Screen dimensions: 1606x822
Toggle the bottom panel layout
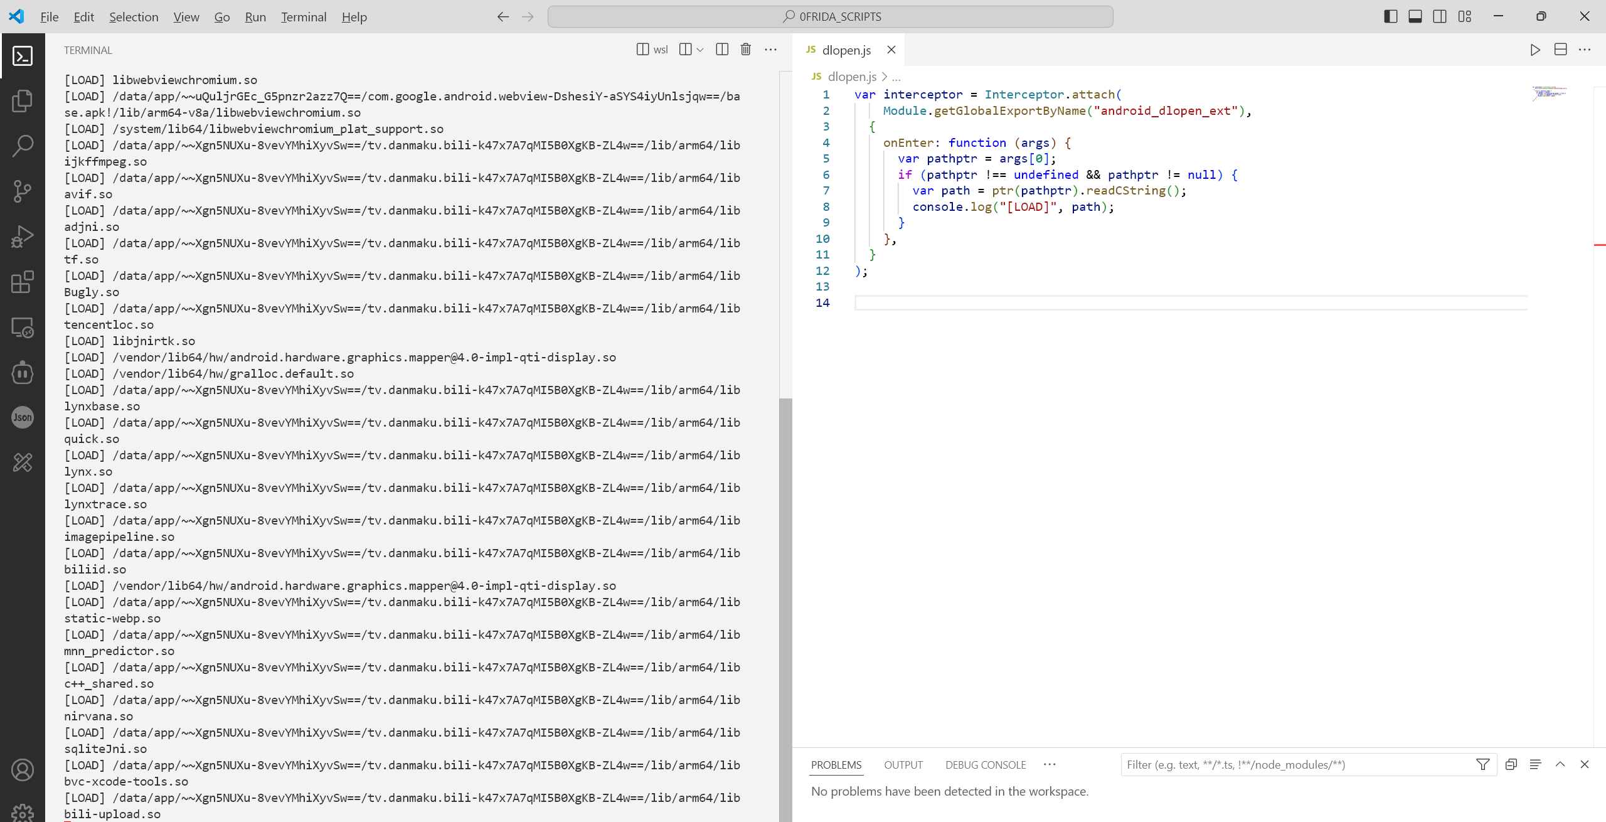(x=1415, y=16)
